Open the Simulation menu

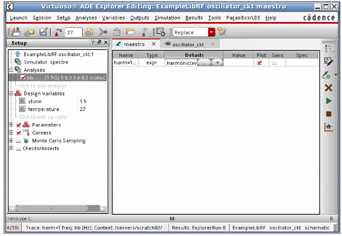(x=167, y=18)
